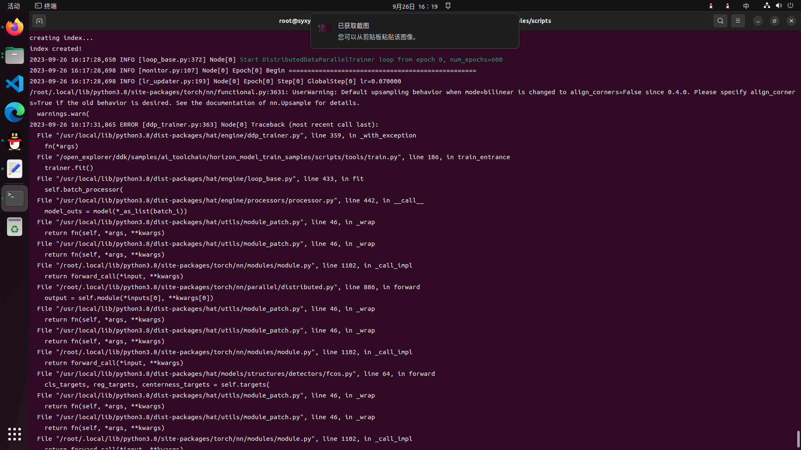Toggle the notification bell indicator
This screenshot has height=450, width=801.
click(x=448, y=6)
